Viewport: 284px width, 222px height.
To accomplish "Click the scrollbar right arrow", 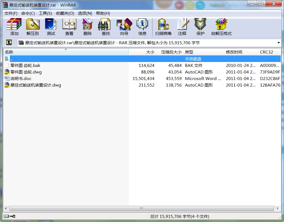I will [278, 208].
